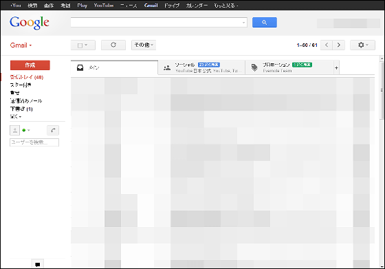The image size is (385, 269).
Task: Switch to the メイン inbox tab
Action: pos(114,67)
